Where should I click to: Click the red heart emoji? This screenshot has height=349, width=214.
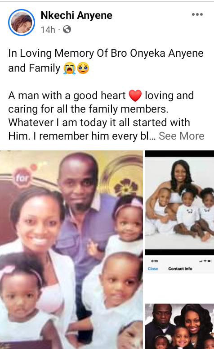135,96
